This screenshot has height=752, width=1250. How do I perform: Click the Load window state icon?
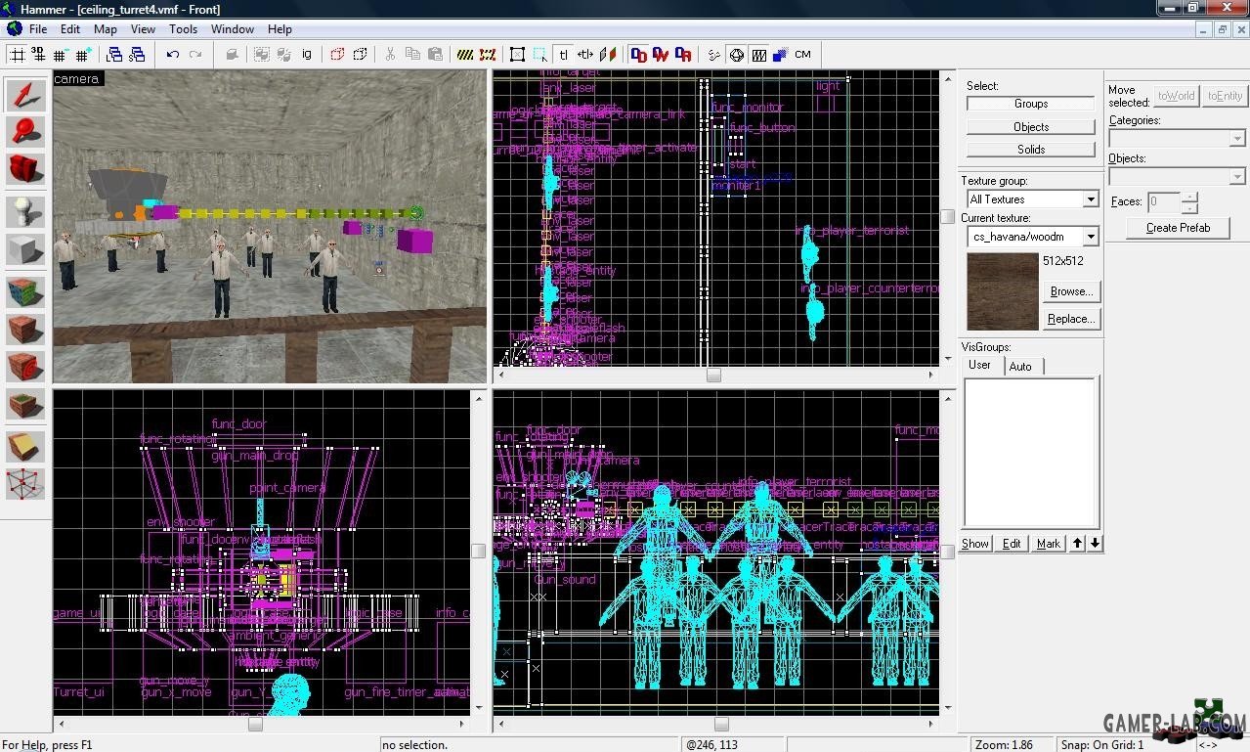click(114, 55)
